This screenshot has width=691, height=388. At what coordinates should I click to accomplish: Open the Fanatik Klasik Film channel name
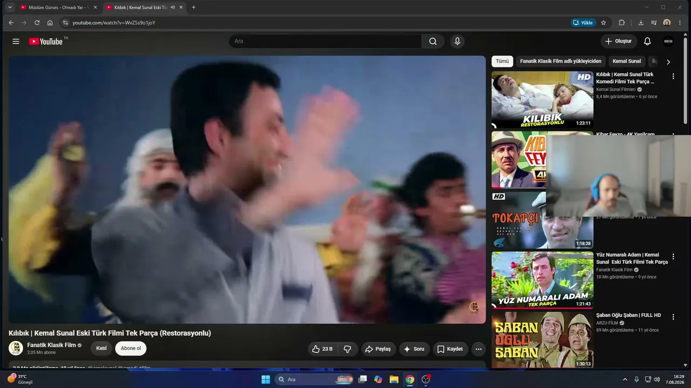click(x=51, y=345)
